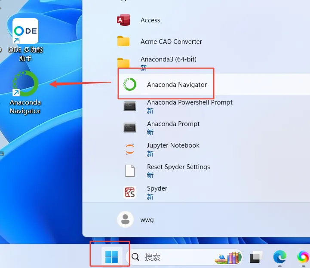Open the ODE 多功能助手 desktop shortcut
310x268 pixels.
[25, 40]
